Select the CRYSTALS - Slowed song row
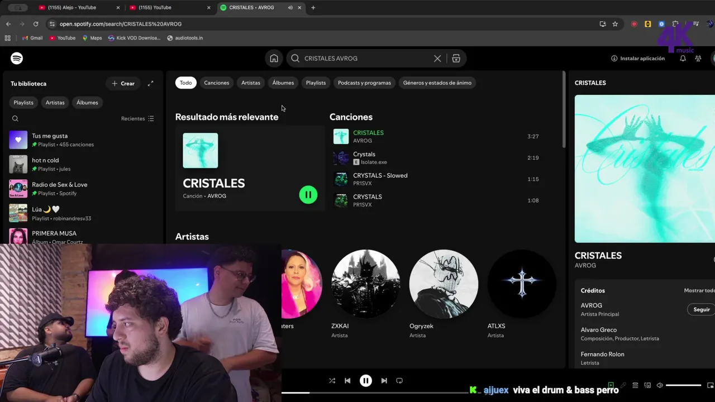 [437, 179]
